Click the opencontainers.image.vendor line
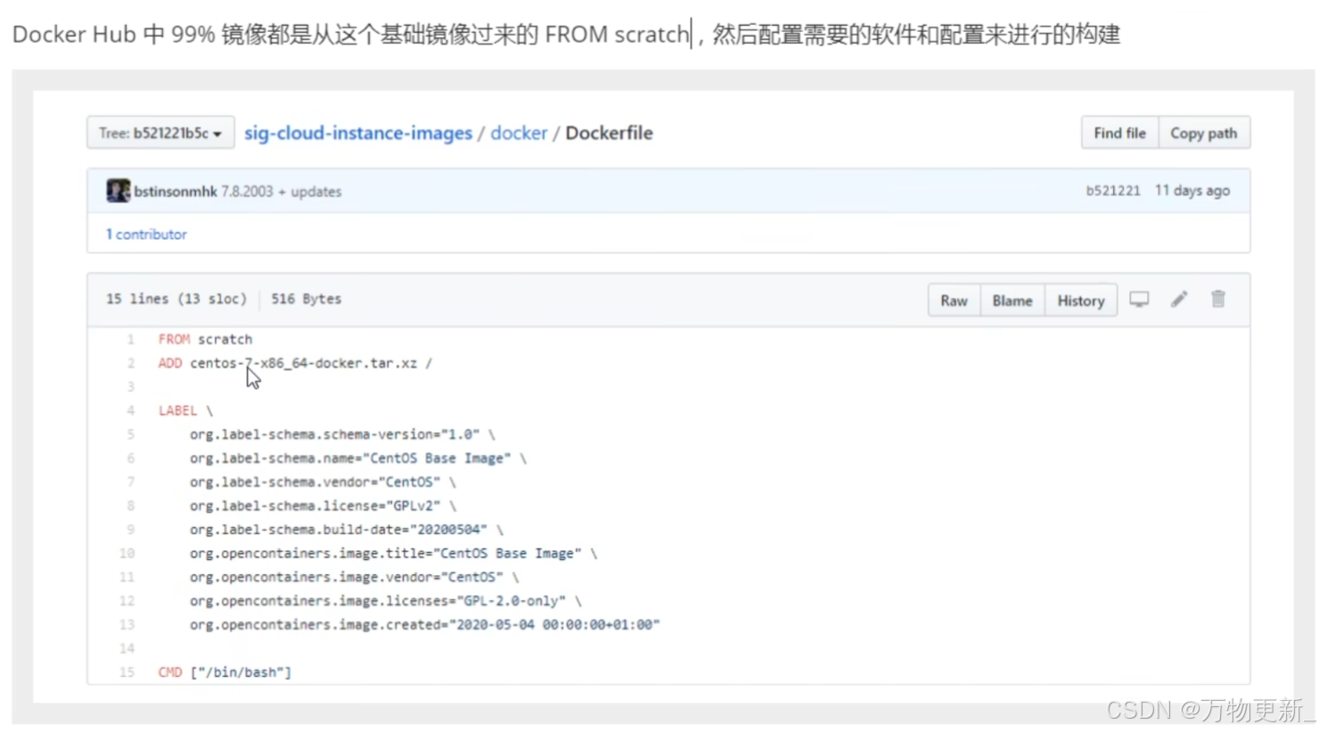Screen dimensions: 1320x733 tap(354, 577)
